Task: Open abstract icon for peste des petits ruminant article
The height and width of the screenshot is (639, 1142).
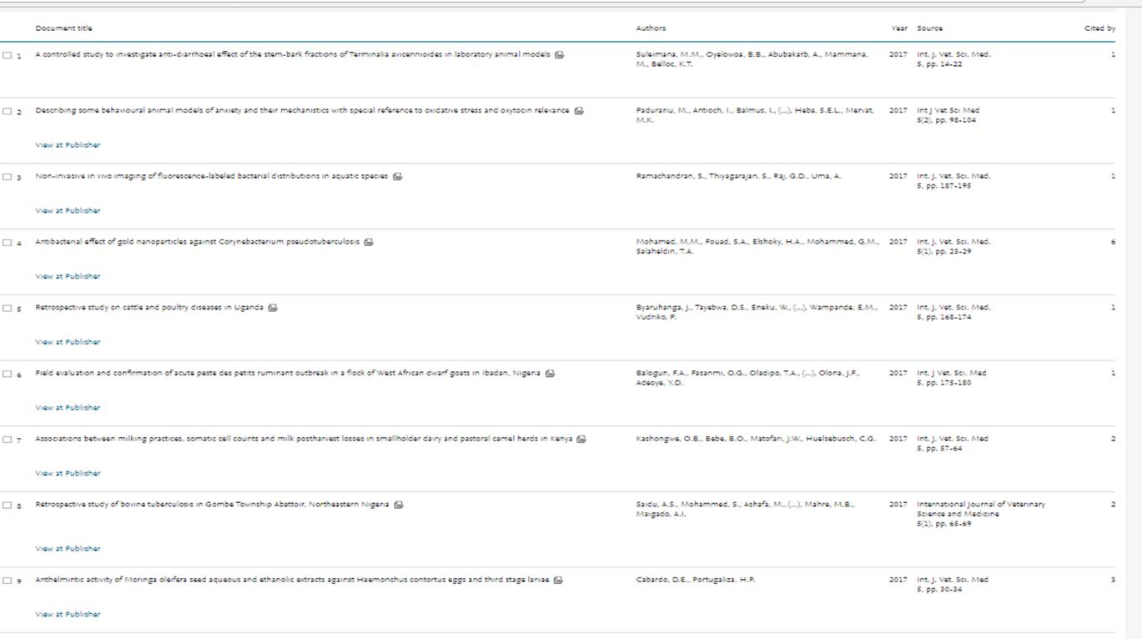Action: (x=550, y=374)
